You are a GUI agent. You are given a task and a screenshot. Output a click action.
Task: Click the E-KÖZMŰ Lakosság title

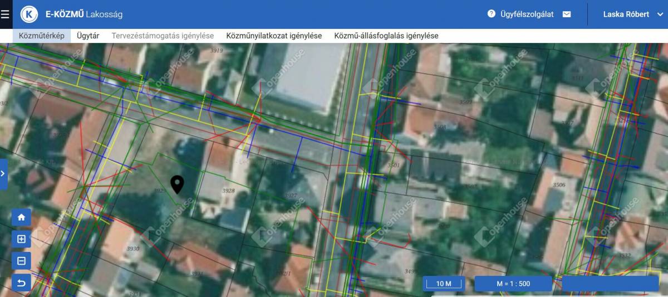(x=83, y=14)
